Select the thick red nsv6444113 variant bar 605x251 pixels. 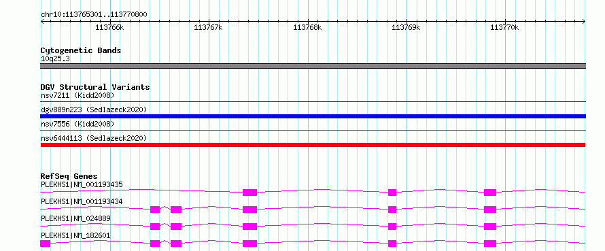(313, 145)
